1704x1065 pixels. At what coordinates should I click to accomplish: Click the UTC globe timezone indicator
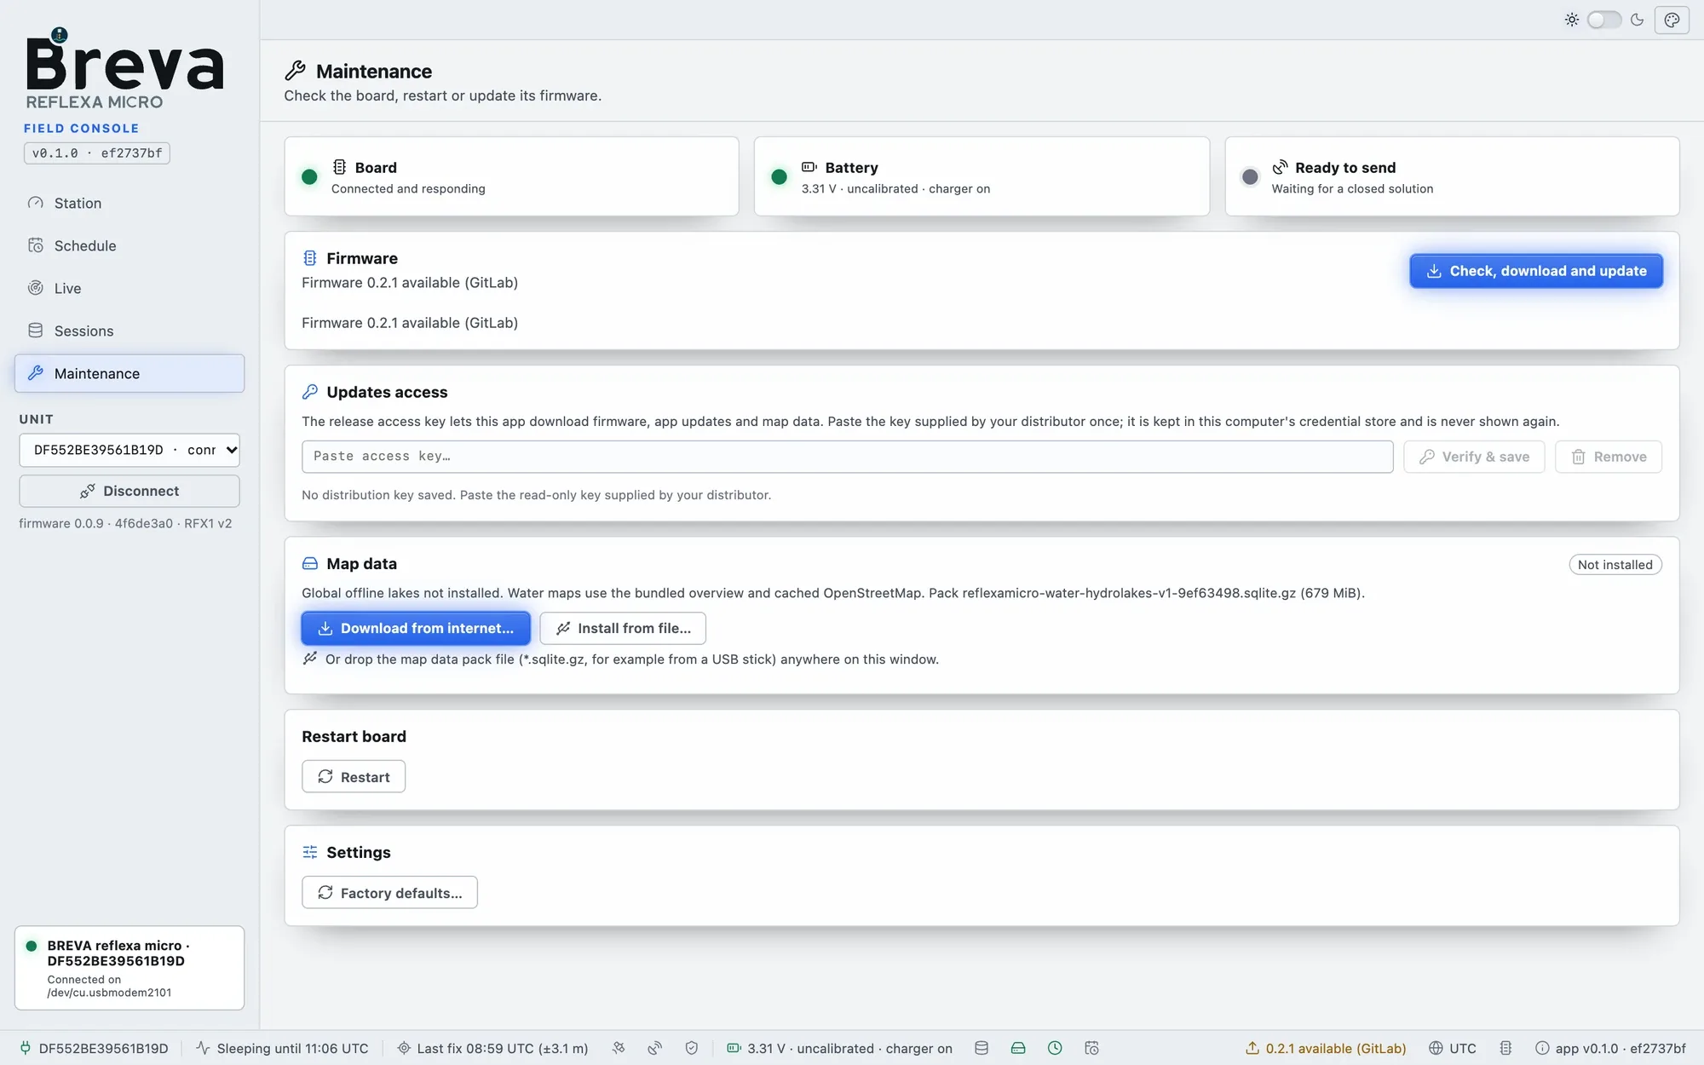1453,1048
